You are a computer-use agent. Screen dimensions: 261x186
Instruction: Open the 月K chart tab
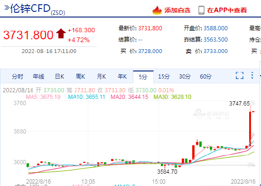pos(101,77)
